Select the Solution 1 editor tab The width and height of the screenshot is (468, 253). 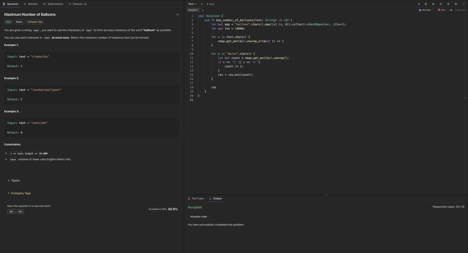click(193, 10)
